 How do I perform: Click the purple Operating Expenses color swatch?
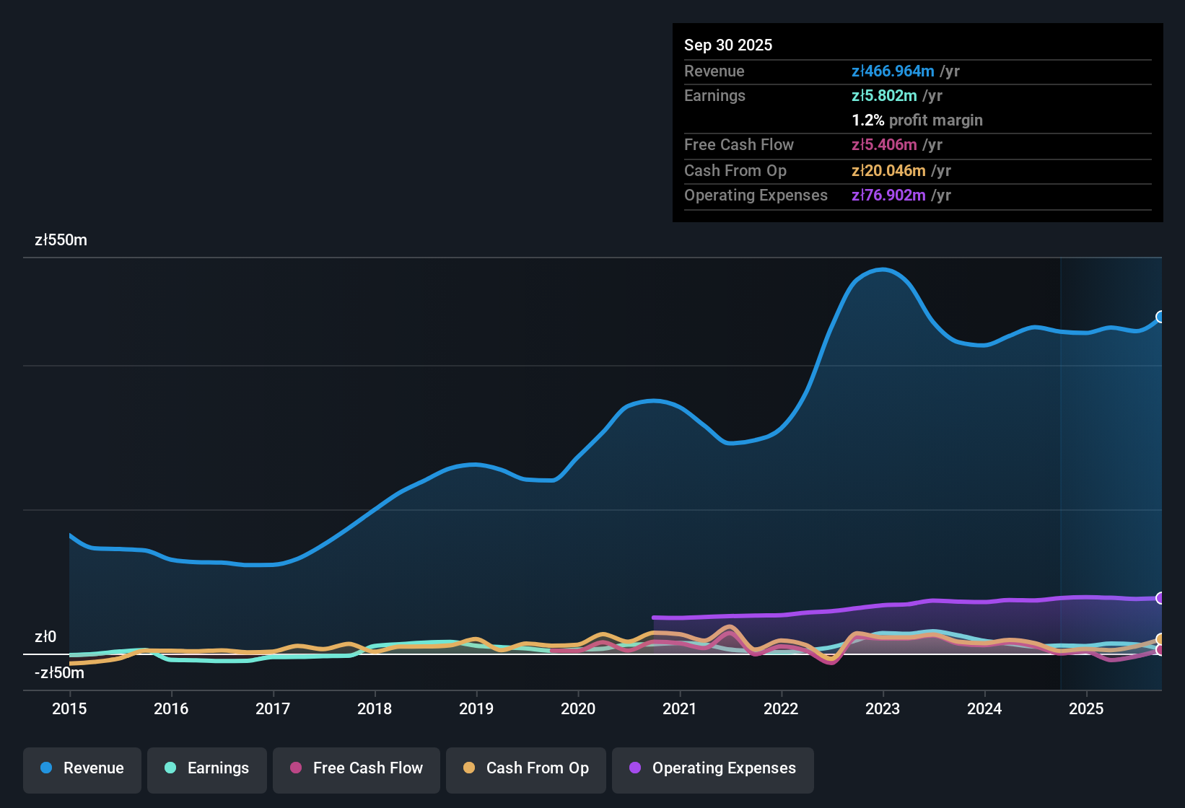tap(634, 768)
